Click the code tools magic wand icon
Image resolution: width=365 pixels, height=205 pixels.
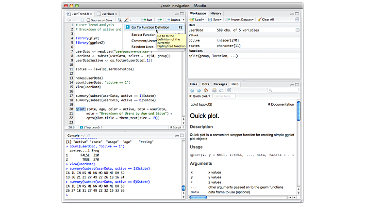127,20
